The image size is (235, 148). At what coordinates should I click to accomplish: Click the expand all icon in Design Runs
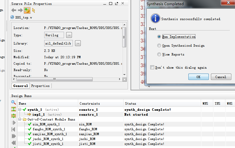[x=13, y=116]
